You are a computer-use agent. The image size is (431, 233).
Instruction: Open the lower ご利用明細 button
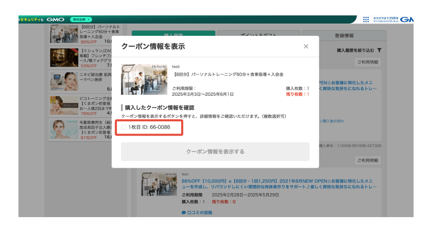(x=368, y=160)
